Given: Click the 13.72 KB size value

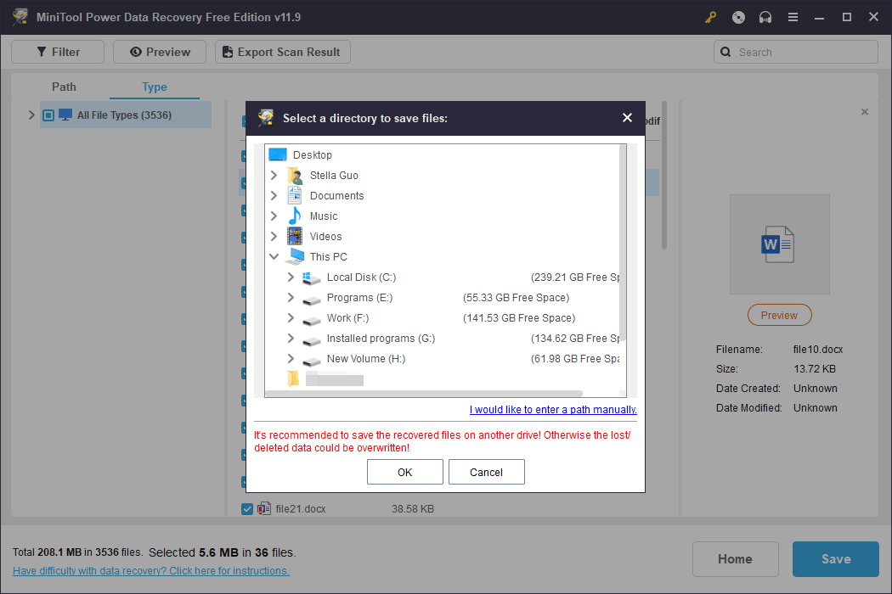Looking at the screenshot, I should tap(815, 368).
